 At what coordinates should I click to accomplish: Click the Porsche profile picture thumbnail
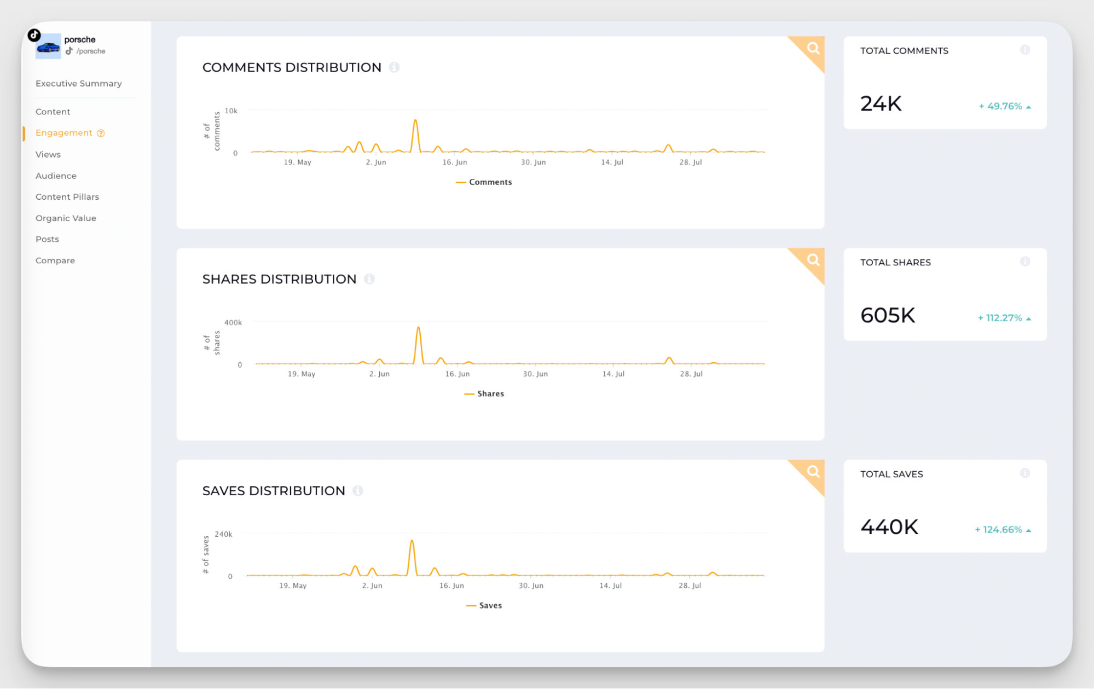[x=48, y=47]
